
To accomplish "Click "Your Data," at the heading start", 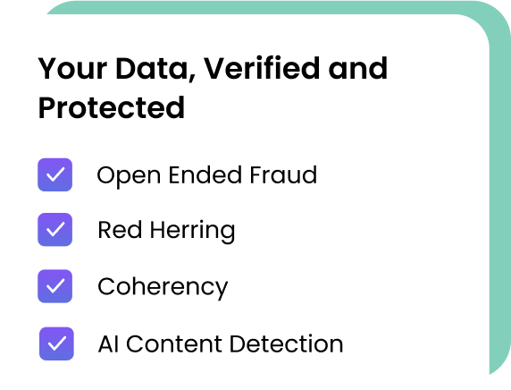I will point(117,69).
